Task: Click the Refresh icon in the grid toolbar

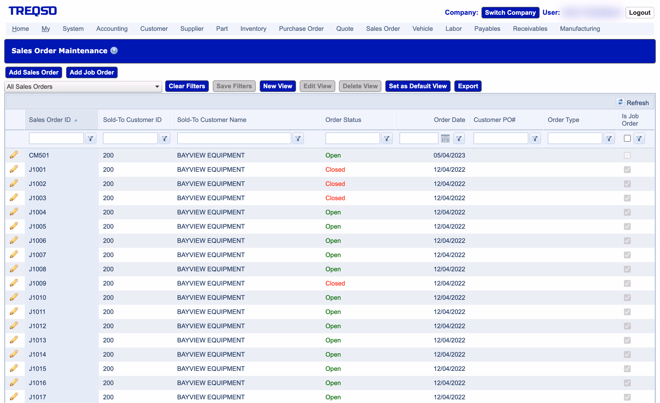Action: [x=620, y=102]
